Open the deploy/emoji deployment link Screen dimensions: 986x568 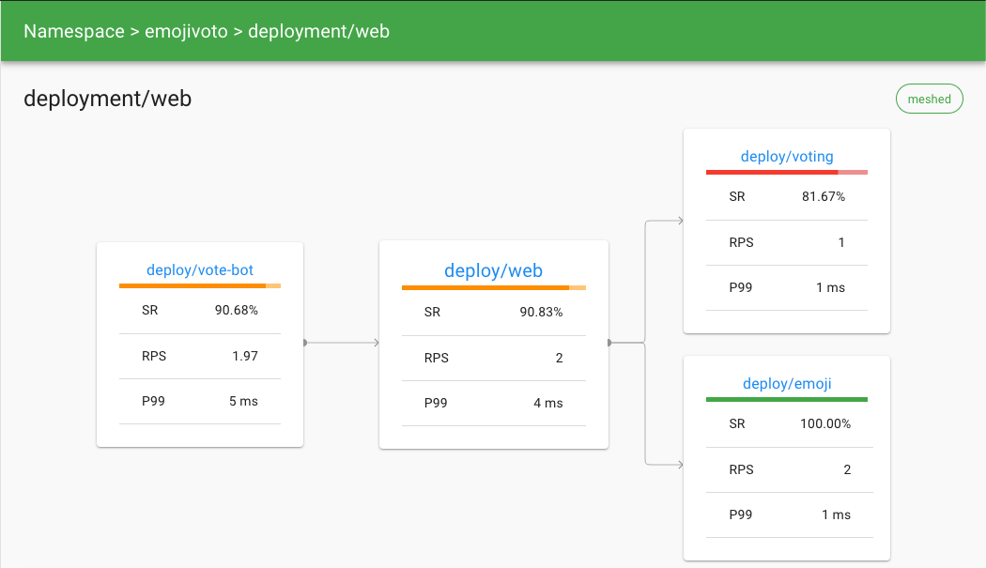pyautogui.click(x=787, y=383)
